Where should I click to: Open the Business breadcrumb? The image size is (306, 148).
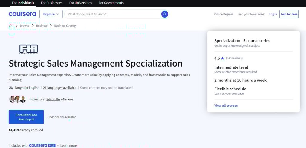click(x=42, y=26)
